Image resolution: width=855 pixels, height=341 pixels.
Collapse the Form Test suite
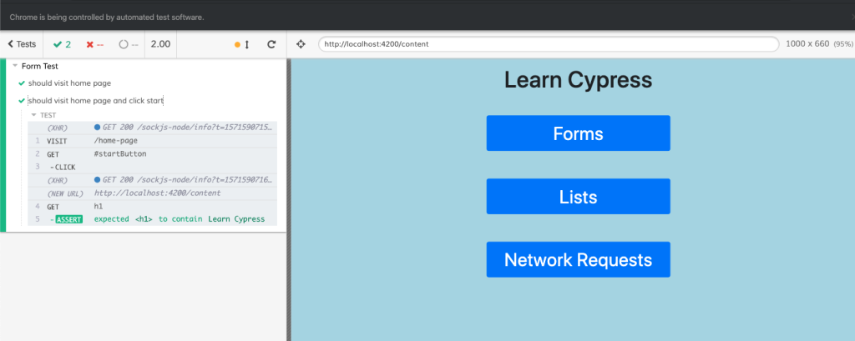16,66
